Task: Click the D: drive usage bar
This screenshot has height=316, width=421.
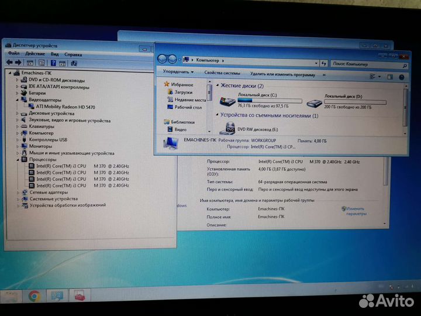Action: pos(355,102)
